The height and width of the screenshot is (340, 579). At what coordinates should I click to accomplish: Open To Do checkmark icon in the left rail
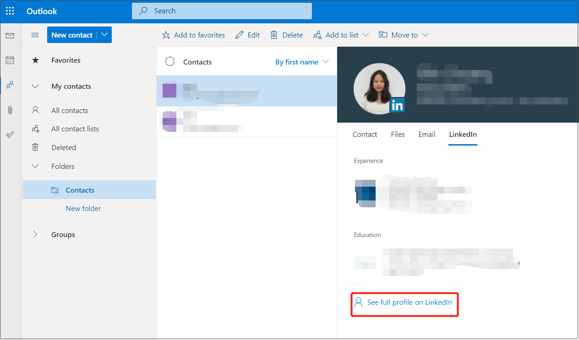10,135
